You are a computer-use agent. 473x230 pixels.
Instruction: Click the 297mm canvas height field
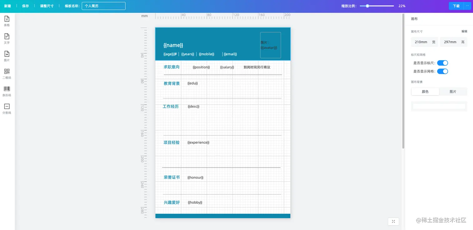(454, 42)
